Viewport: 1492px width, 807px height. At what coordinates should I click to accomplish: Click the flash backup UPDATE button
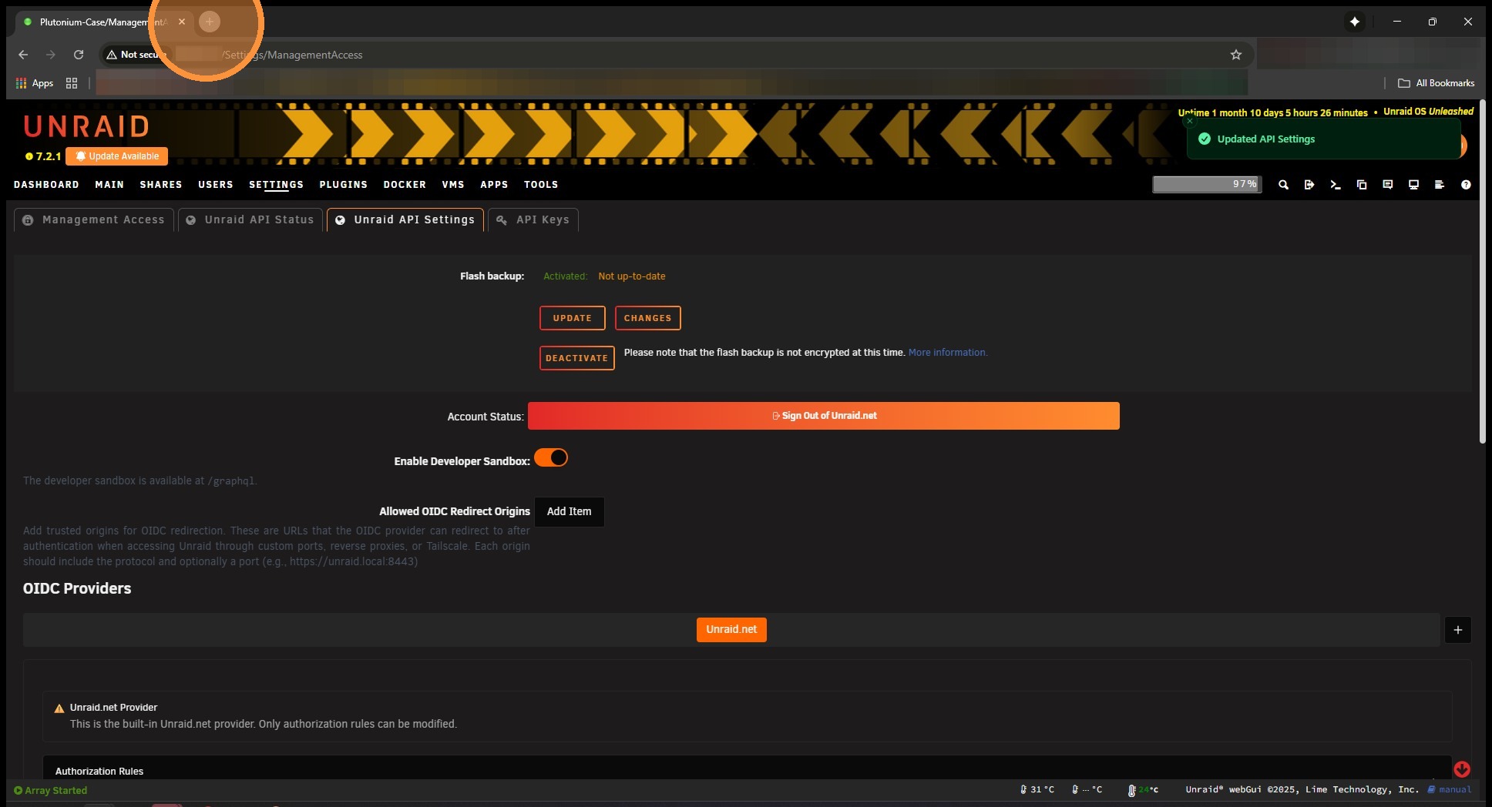573,318
